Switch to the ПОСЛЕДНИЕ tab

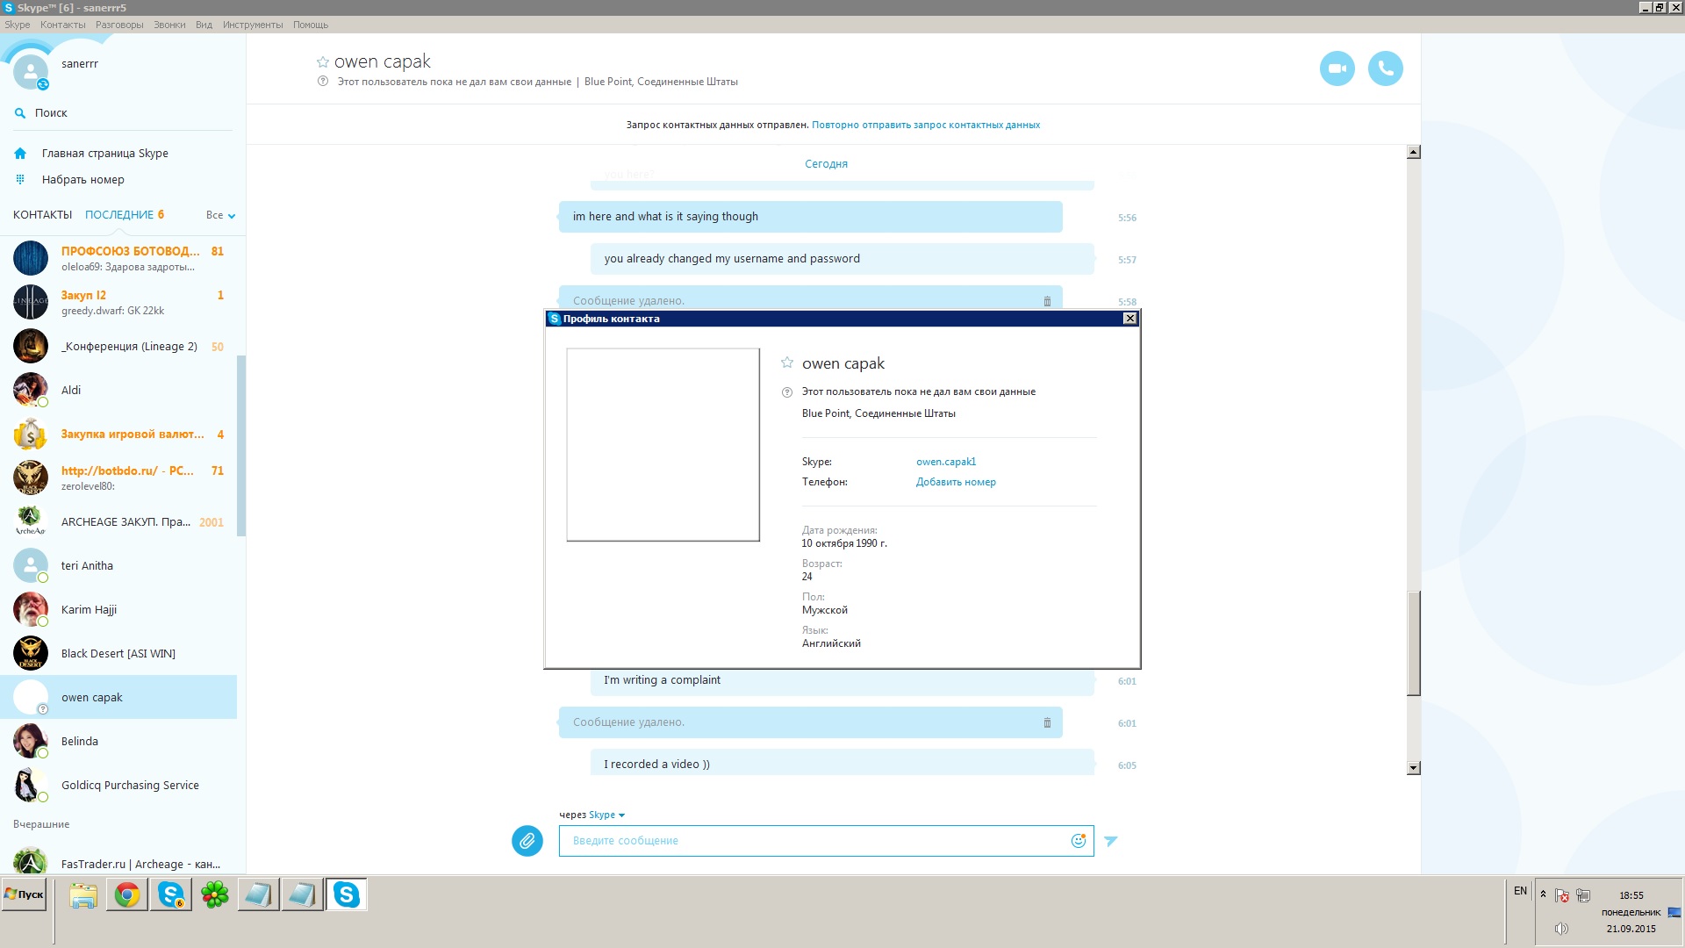click(x=125, y=215)
